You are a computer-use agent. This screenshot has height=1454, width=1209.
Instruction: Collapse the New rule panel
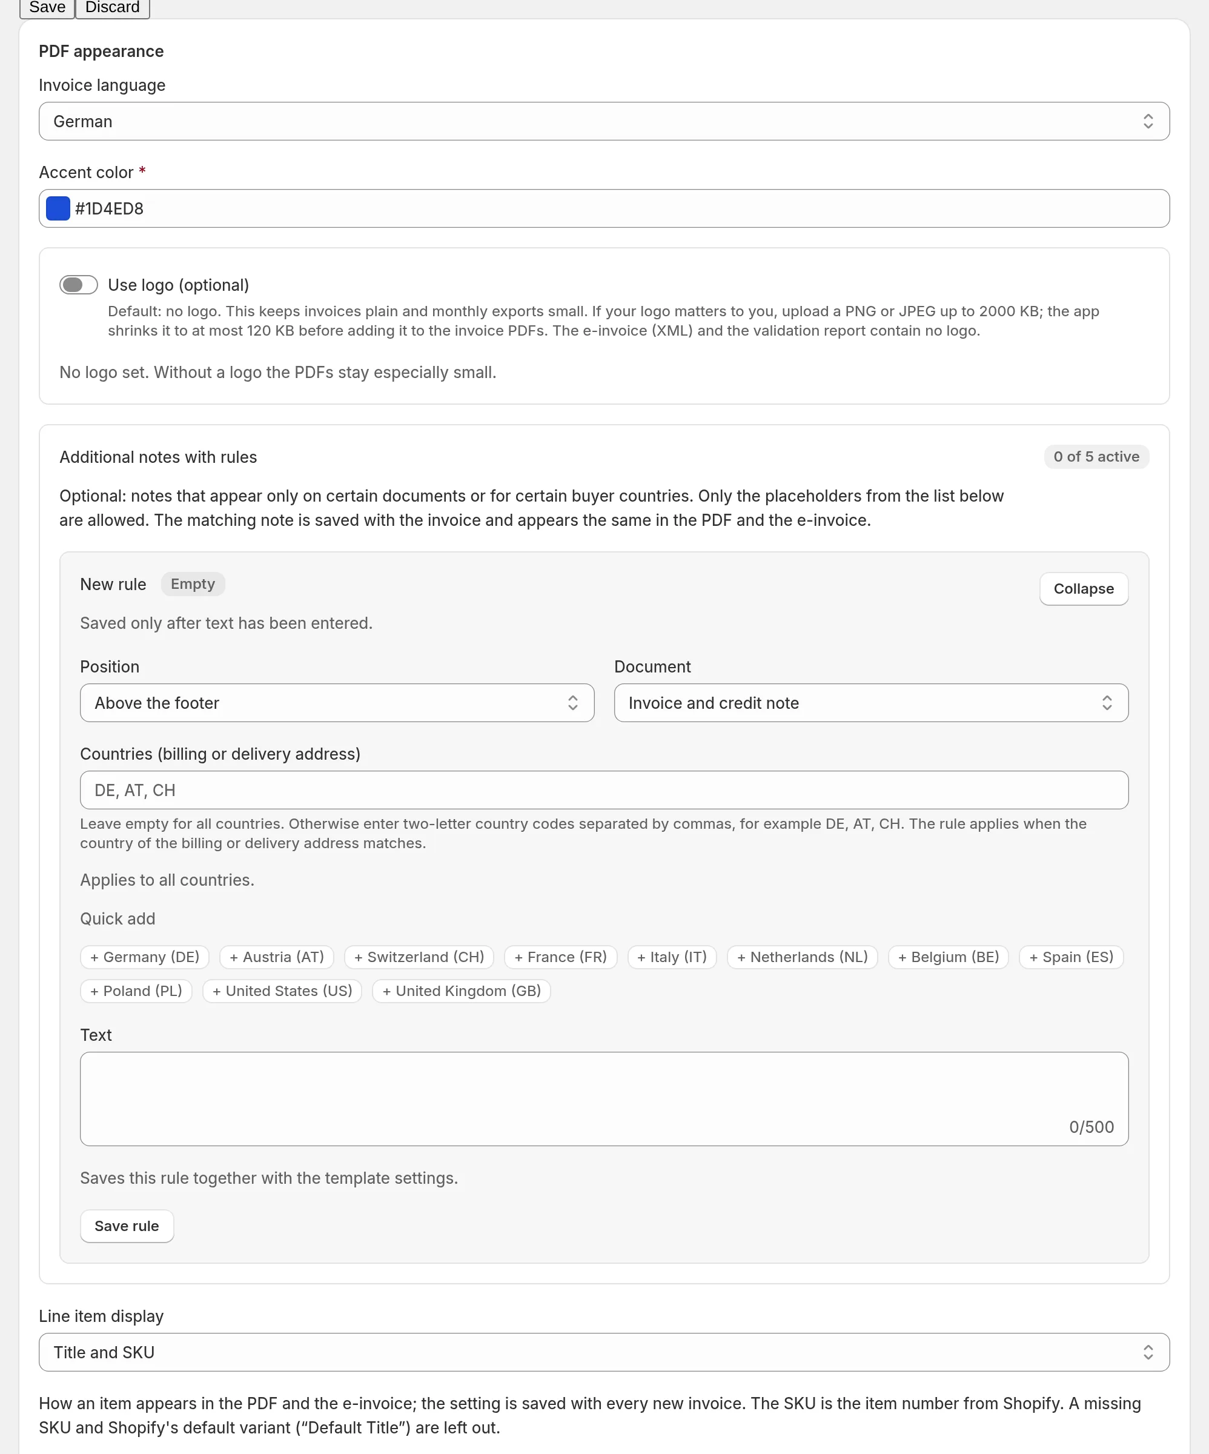(1083, 588)
